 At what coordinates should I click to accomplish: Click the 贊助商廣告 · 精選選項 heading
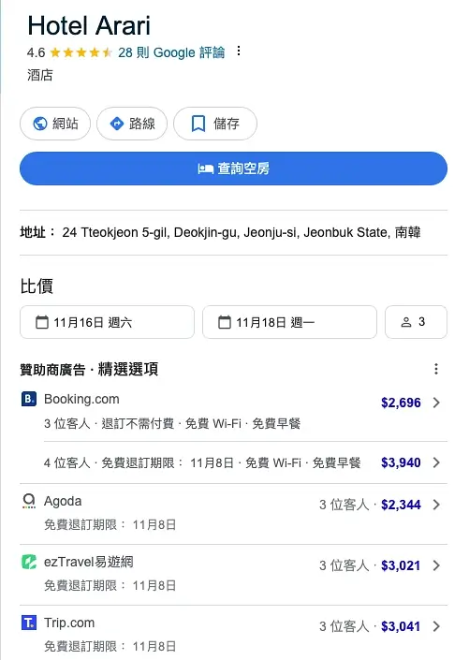coord(89,369)
